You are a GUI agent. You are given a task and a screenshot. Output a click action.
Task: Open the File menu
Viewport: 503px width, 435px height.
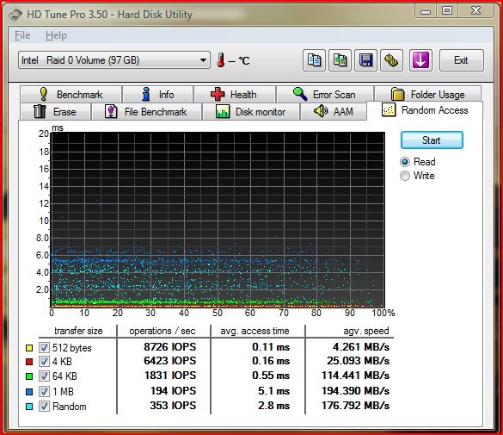[x=22, y=35]
